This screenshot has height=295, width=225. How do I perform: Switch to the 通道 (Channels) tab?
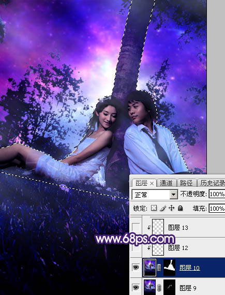coord(166,183)
